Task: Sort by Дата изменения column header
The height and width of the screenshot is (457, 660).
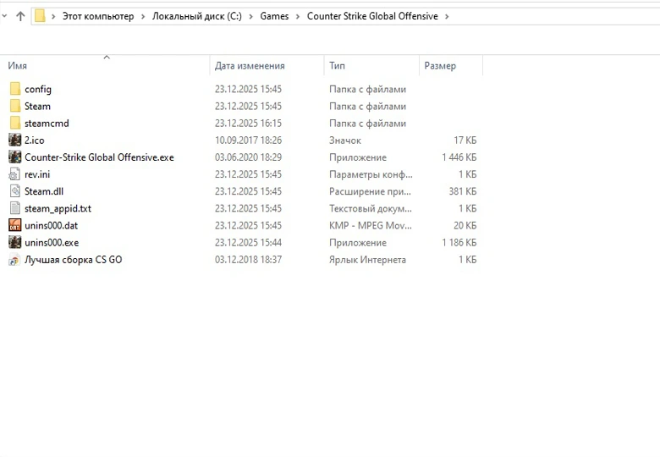Action: [250, 66]
